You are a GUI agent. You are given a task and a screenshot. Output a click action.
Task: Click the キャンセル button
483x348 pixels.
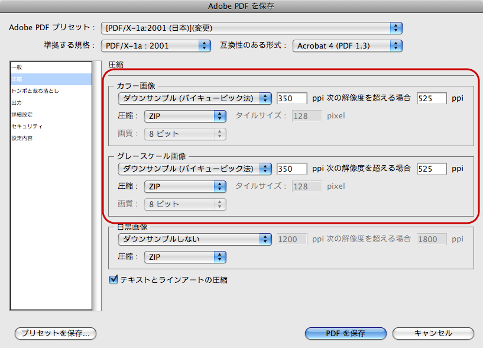[433, 334]
